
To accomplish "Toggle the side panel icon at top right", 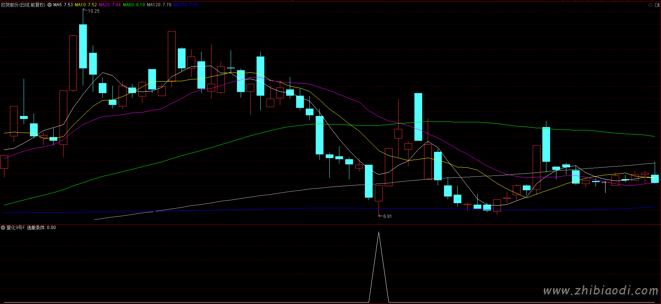I will click(657, 5).
